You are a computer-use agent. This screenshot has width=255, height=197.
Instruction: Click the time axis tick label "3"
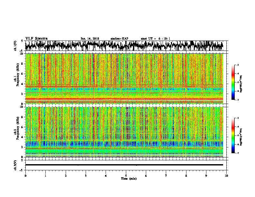[x=86, y=176]
